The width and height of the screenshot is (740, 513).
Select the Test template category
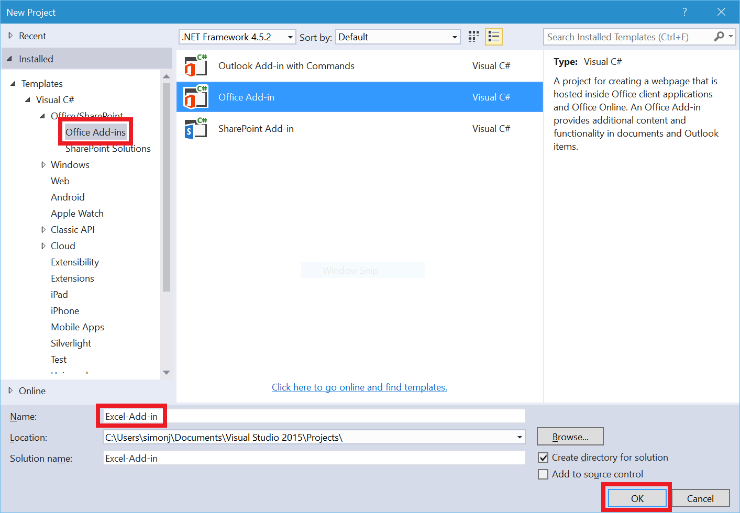pyautogui.click(x=59, y=360)
